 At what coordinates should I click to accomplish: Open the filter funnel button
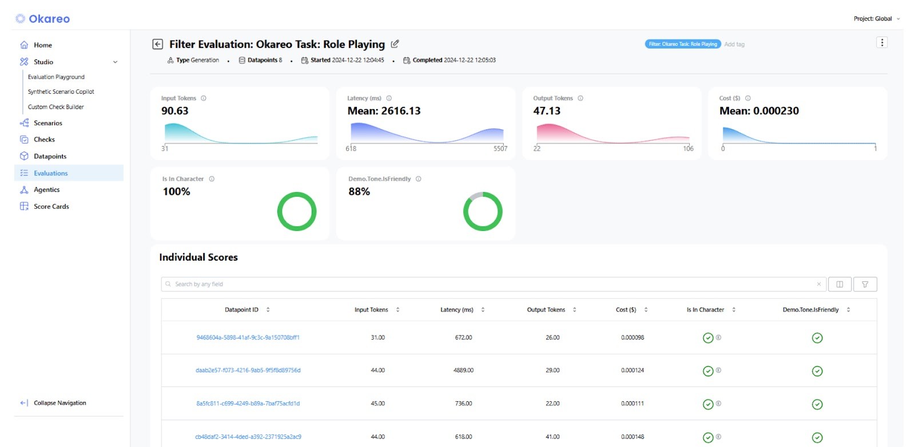click(865, 284)
